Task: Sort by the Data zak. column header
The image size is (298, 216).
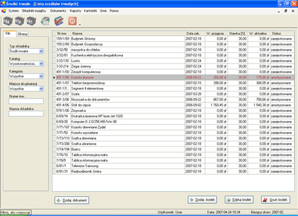Action: tap(195, 33)
